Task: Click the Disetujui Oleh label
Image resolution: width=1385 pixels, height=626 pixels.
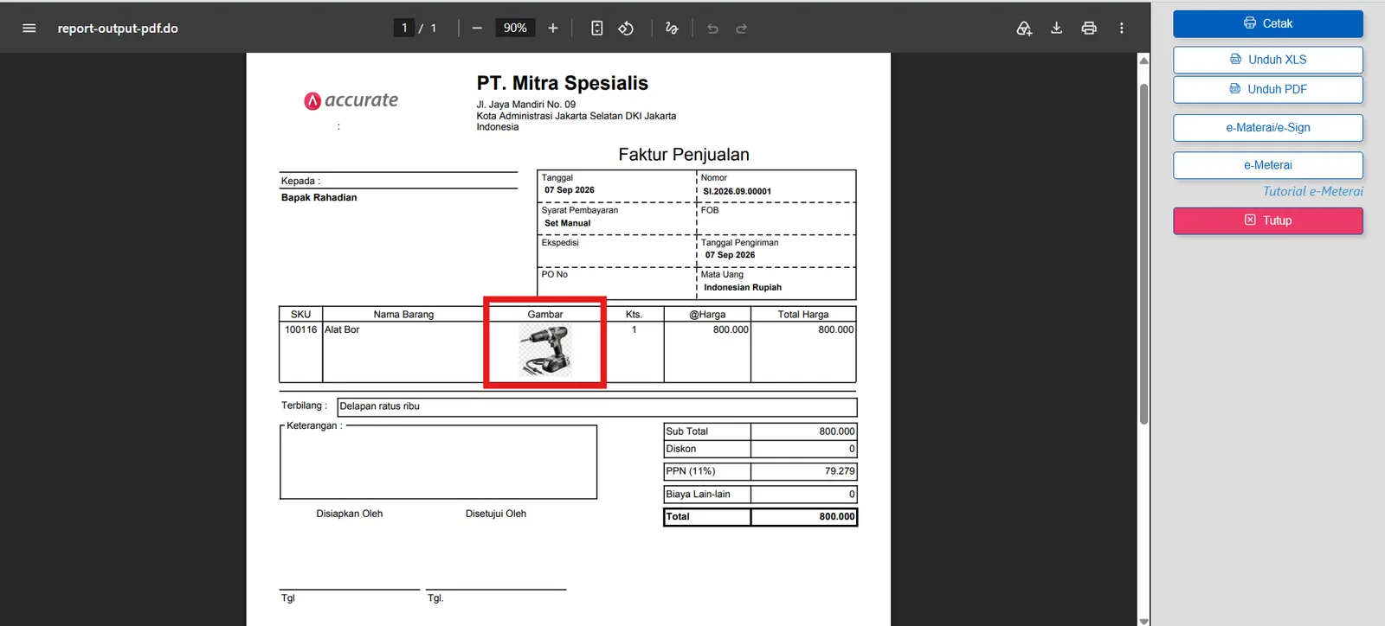Action: click(496, 514)
